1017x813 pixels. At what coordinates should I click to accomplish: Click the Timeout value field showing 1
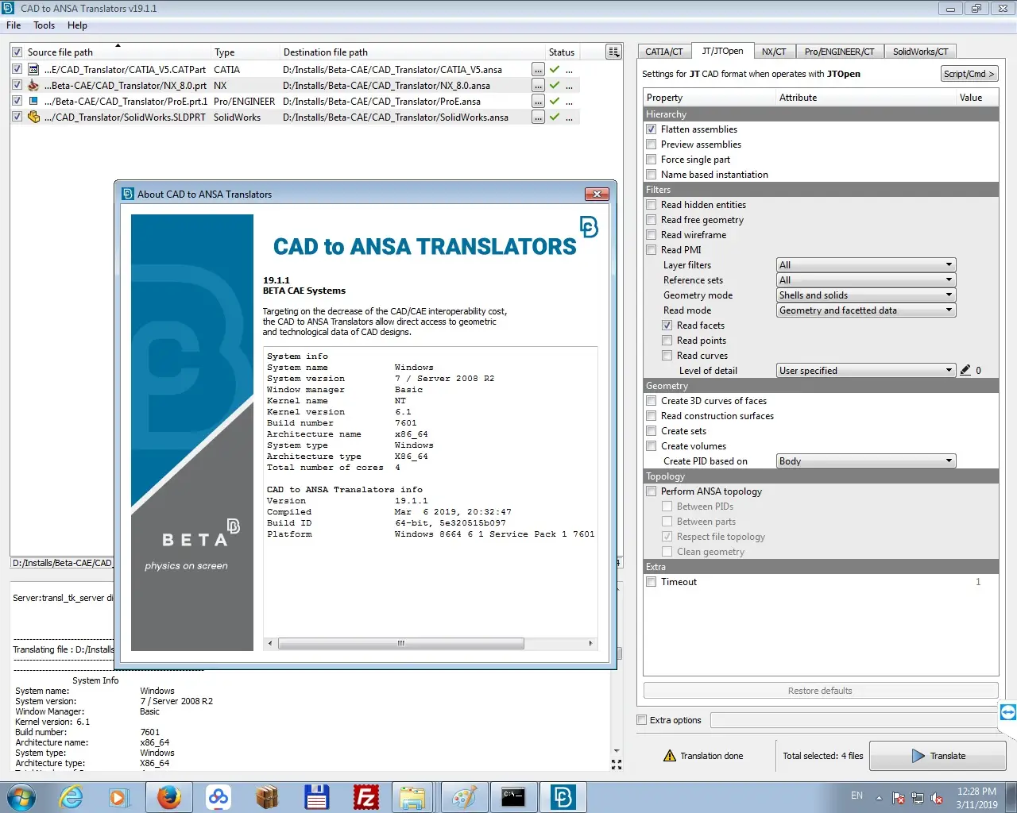click(x=978, y=582)
